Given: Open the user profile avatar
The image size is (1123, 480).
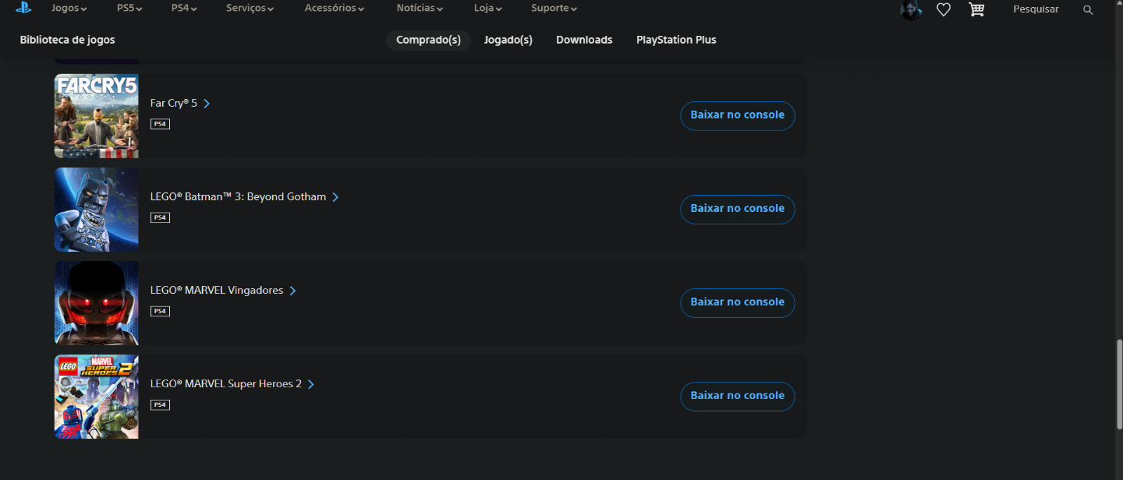Looking at the screenshot, I should 911,9.
